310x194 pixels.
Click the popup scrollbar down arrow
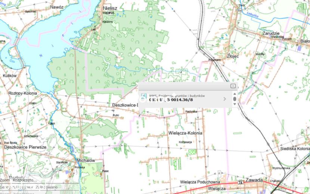(235, 104)
